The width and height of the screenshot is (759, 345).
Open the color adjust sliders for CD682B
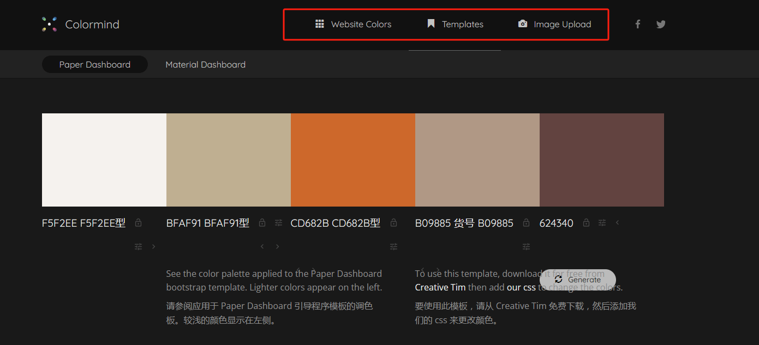pyautogui.click(x=393, y=246)
